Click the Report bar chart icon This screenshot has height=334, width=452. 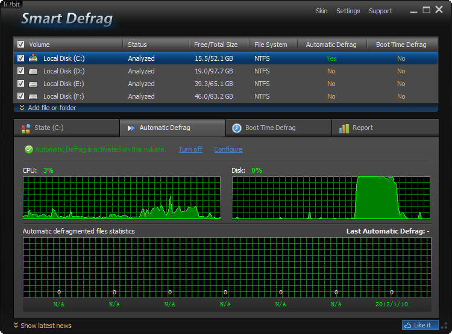(x=344, y=128)
